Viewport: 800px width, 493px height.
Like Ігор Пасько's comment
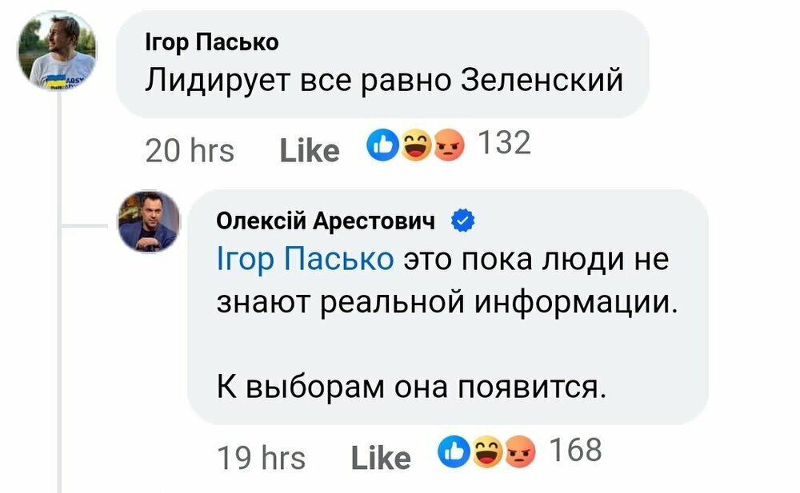pos(309,150)
